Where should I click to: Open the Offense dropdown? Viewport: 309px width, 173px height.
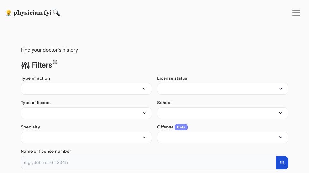223,137
